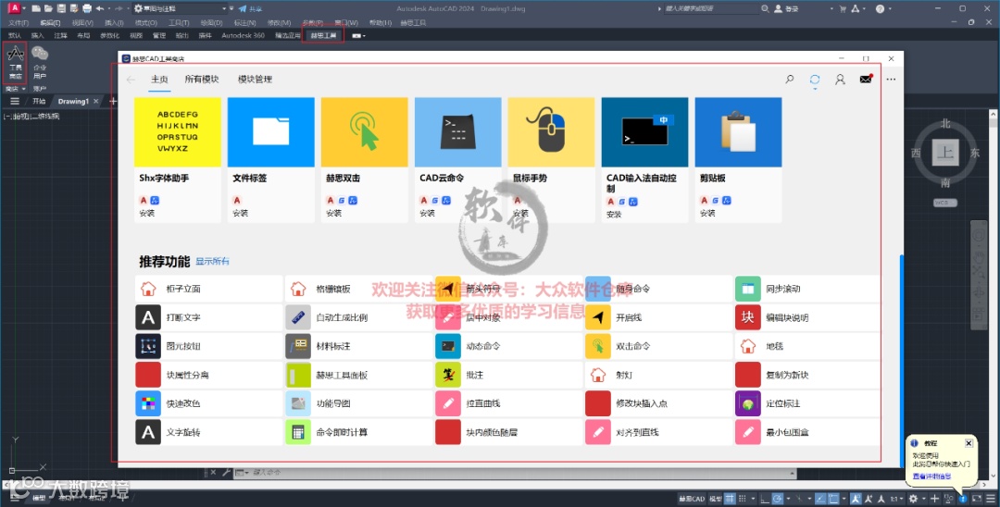Open the mail messages icon in store

tap(866, 80)
